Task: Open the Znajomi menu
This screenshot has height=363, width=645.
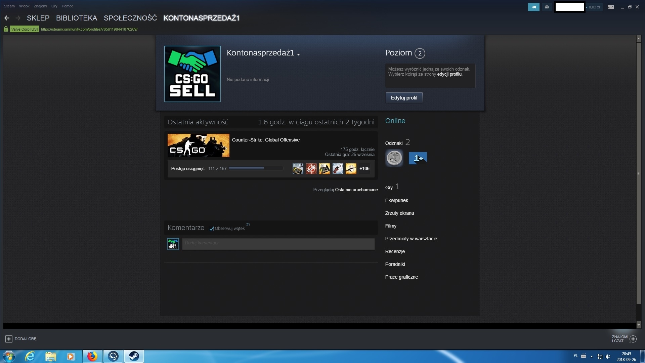Action: coord(40,6)
